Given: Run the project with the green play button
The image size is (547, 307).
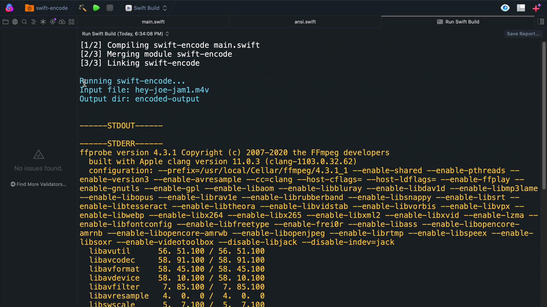Looking at the screenshot, I should coord(96,8).
